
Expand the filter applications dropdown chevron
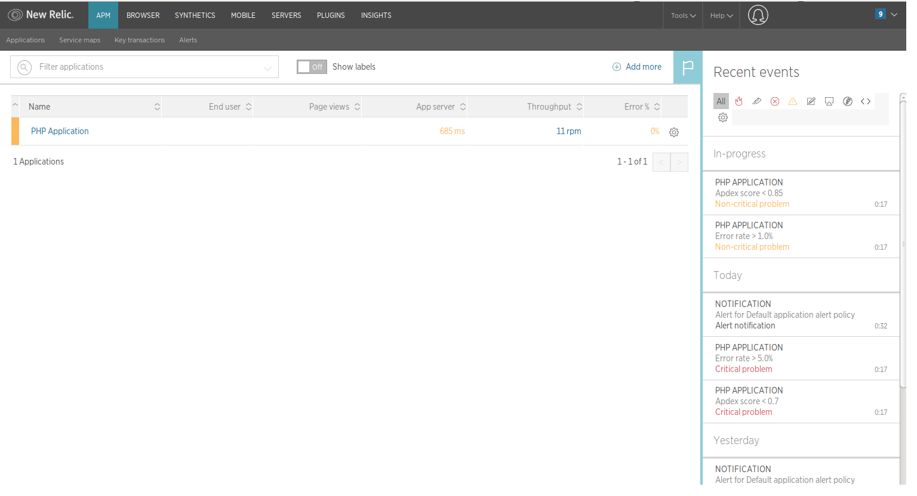[x=267, y=68]
